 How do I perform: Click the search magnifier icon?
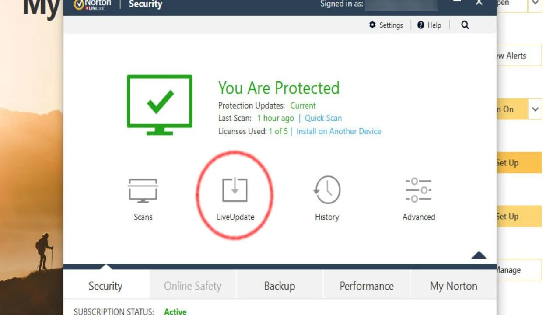click(465, 25)
